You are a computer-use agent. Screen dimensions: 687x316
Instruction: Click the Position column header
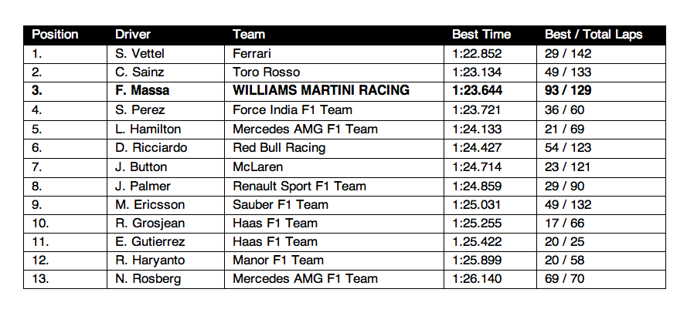point(56,35)
